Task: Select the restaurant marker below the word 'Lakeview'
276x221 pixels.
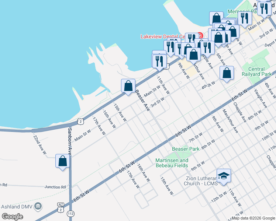Action: click(x=170, y=48)
